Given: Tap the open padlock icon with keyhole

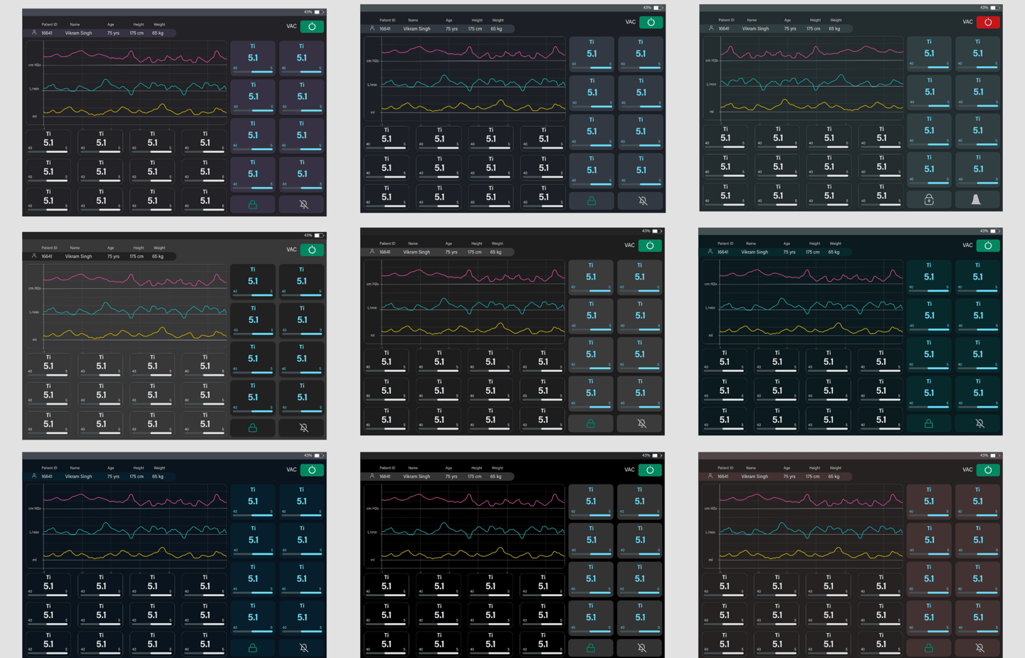Looking at the screenshot, I should point(929,200).
